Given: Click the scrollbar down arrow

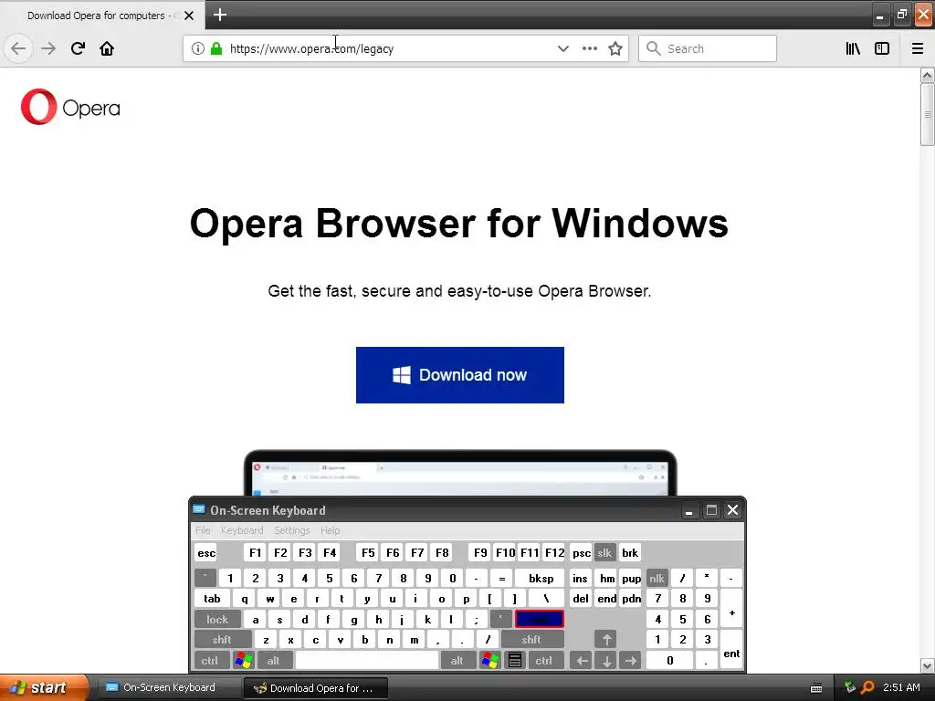Looking at the screenshot, I should [x=927, y=665].
